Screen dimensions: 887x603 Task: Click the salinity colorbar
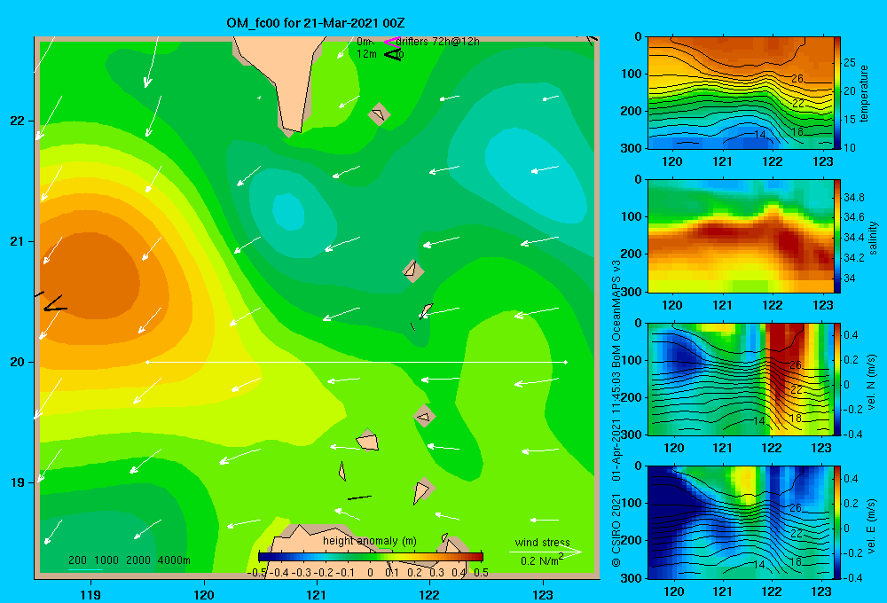837,236
